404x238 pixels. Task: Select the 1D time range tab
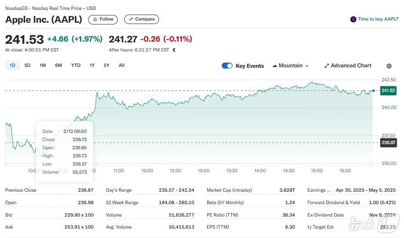[12, 65]
